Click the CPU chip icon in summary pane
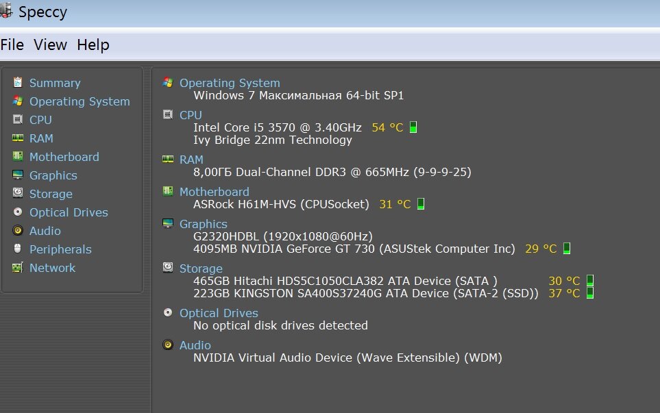The height and width of the screenshot is (413, 660). click(x=167, y=114)
